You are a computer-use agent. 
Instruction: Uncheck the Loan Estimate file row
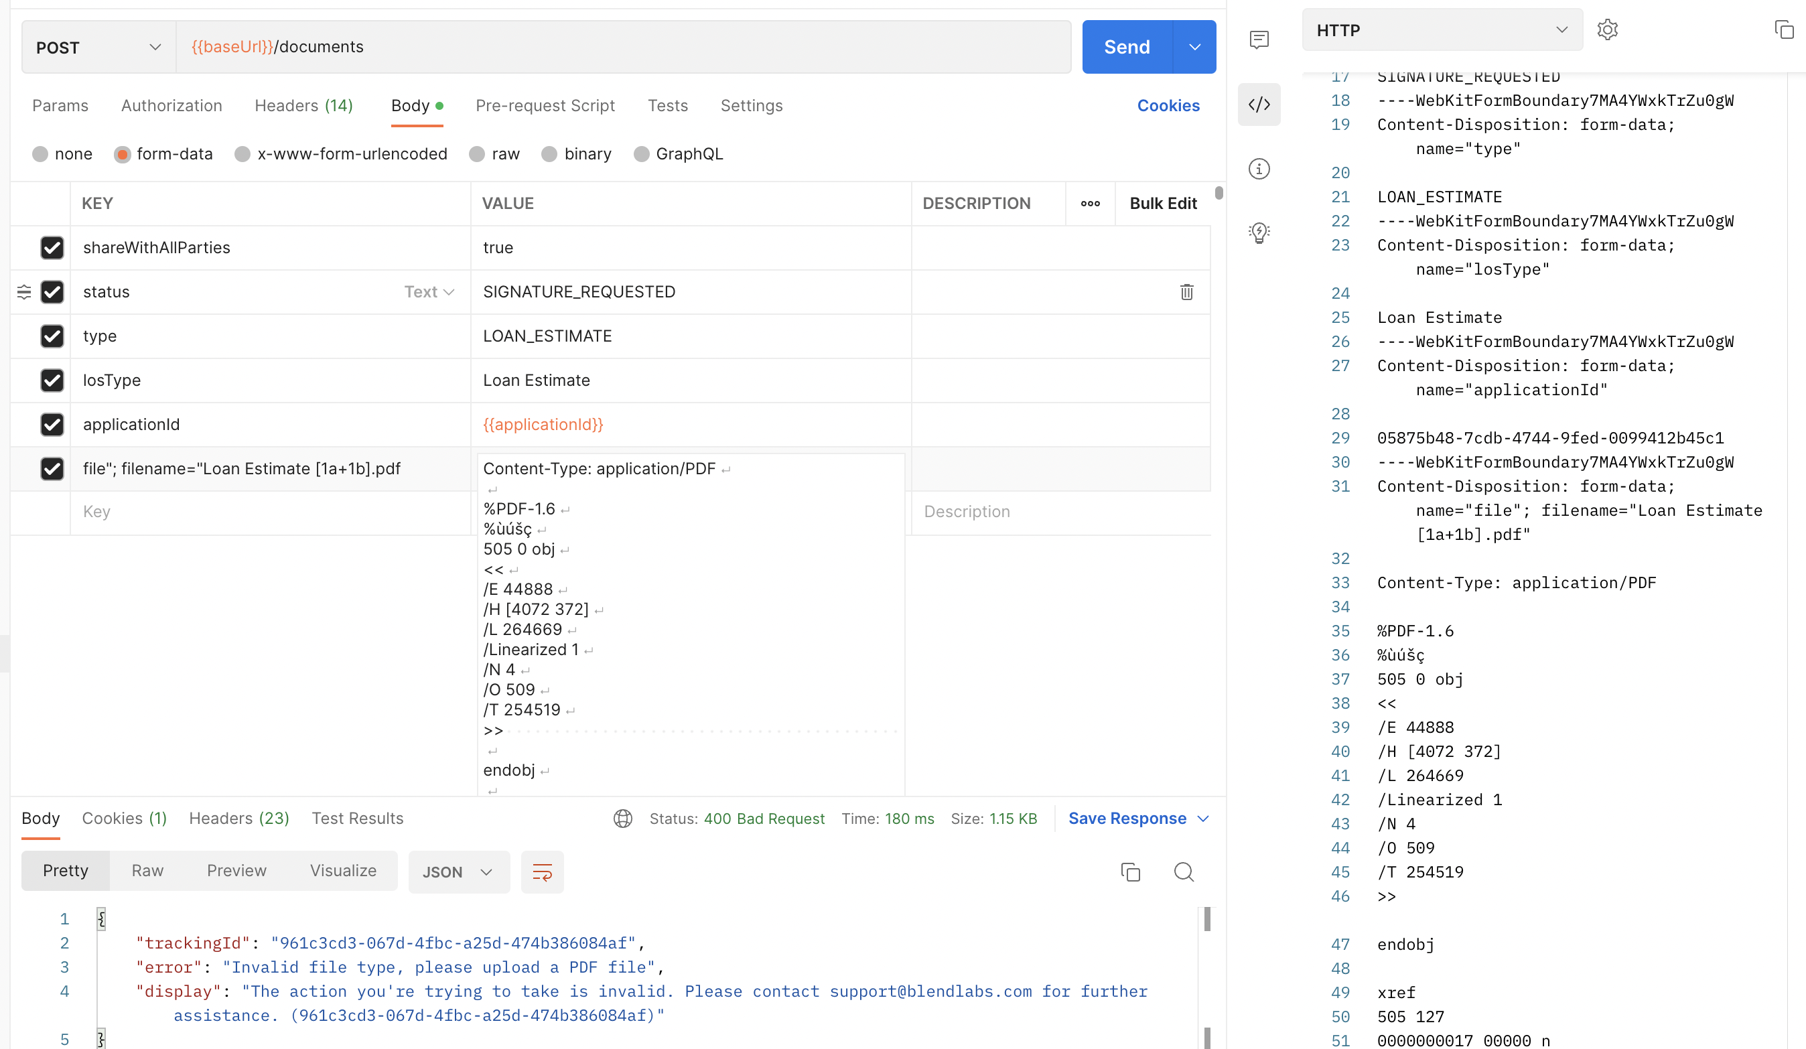52,470
